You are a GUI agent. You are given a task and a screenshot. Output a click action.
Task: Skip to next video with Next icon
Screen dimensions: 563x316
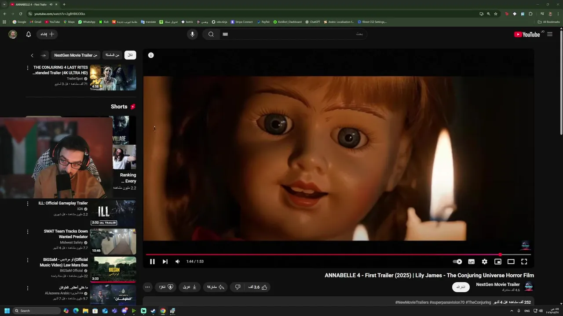pos(165,262)
